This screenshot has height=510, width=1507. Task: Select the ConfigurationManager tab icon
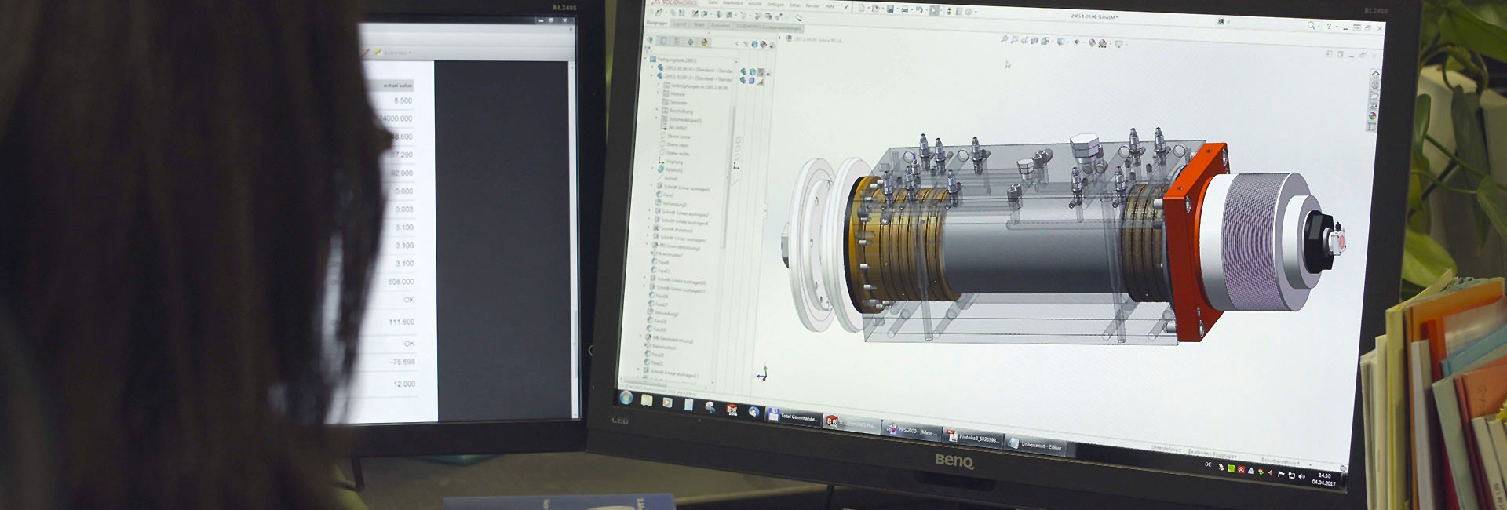tap(677, 41)
